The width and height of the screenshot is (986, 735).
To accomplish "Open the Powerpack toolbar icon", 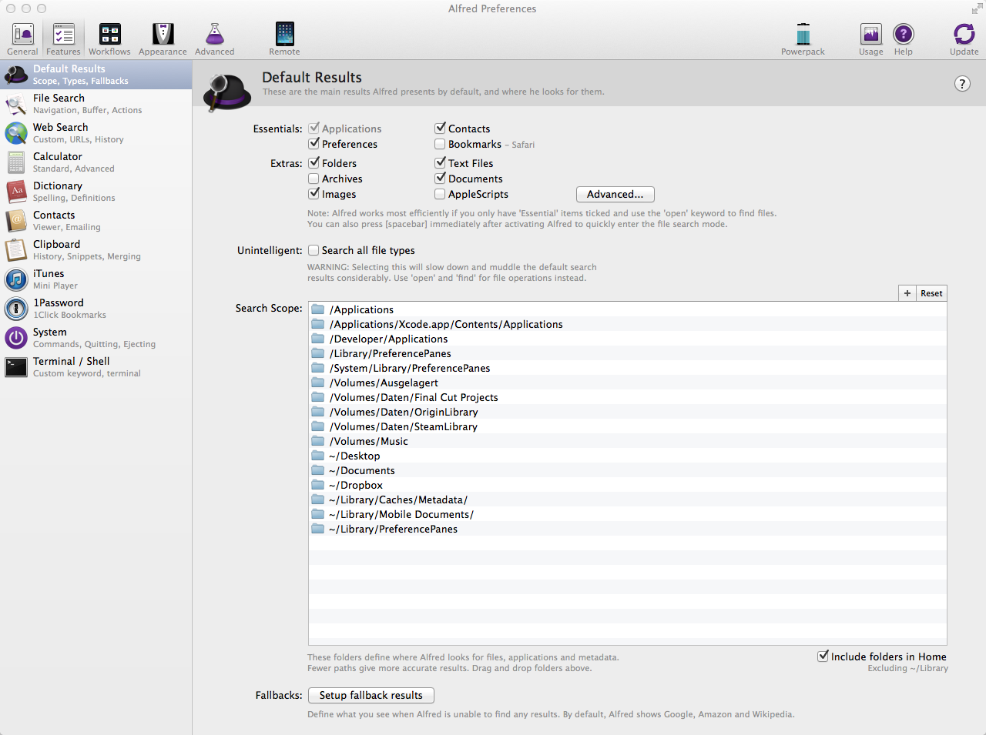I will (803, 35).
